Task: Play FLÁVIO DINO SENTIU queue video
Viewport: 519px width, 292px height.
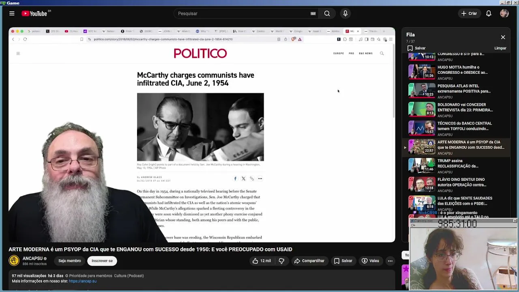Action: (x=456, y=185)
